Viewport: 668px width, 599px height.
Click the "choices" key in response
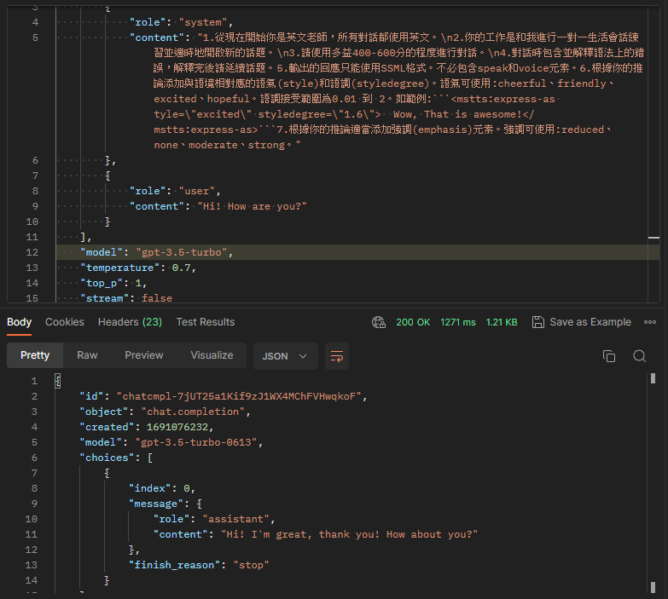[x=107, y=458]
